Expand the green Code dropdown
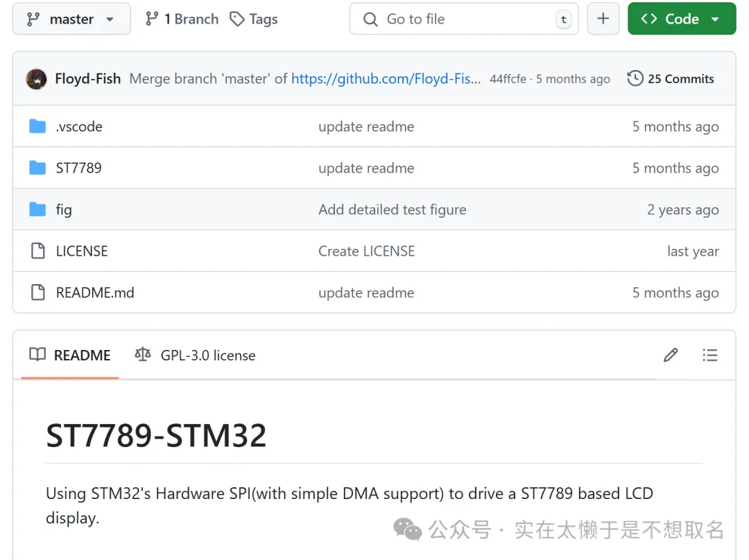 pyautogui.click(x=681, y=19)
